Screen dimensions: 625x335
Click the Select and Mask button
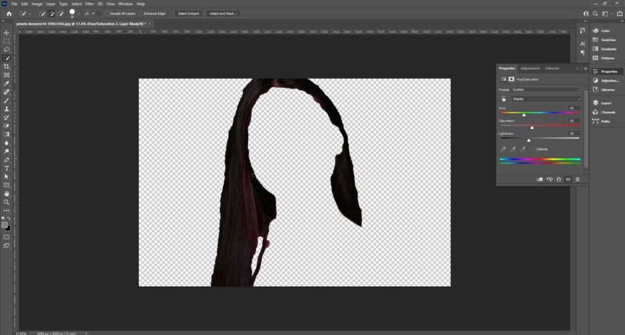pos(223,13)
